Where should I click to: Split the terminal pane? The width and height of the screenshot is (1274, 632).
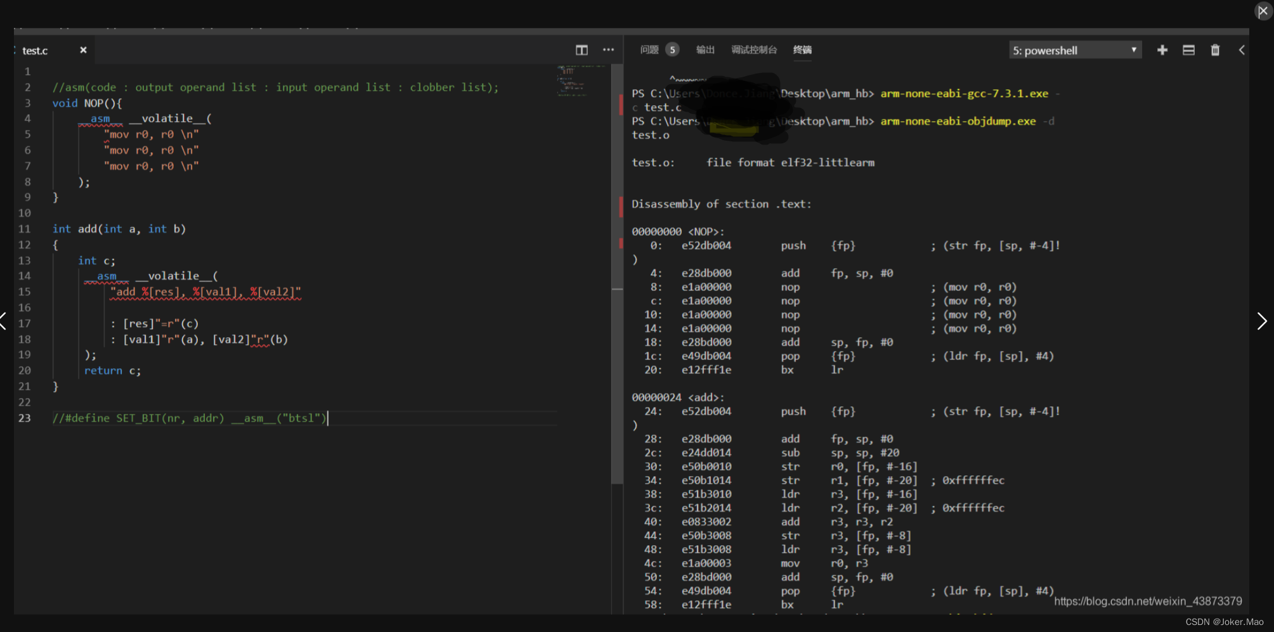tap(1189, 49)
